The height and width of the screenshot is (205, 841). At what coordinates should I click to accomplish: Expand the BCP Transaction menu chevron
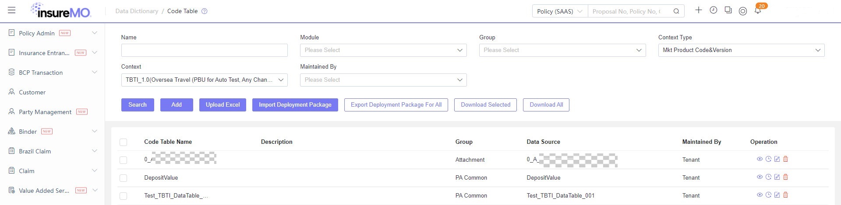tap(94, 72)
